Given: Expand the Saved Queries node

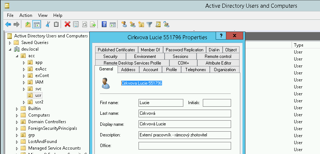Looking at the screenshot, I should [10, 43].
